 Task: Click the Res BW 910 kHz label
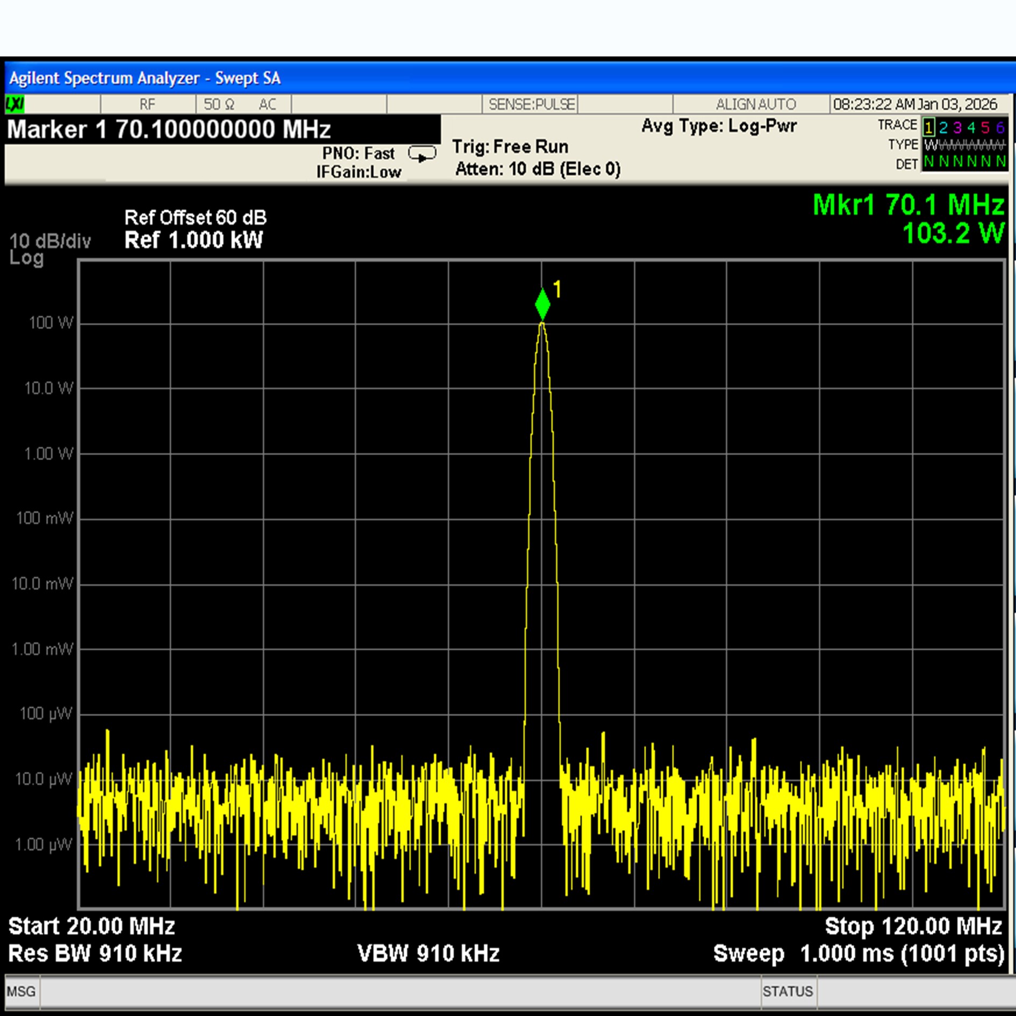pos(95,953)
